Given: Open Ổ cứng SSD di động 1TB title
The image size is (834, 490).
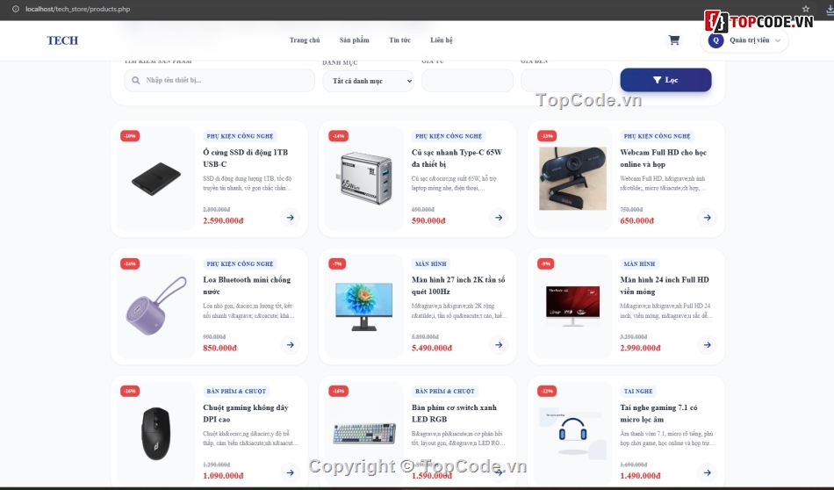Looking at the screenshot, I should pos(245,158).
